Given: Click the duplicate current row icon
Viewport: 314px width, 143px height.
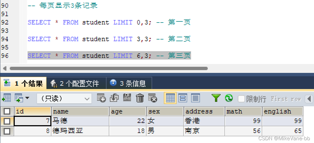Looking at the screenshot, I should point(114,98).
